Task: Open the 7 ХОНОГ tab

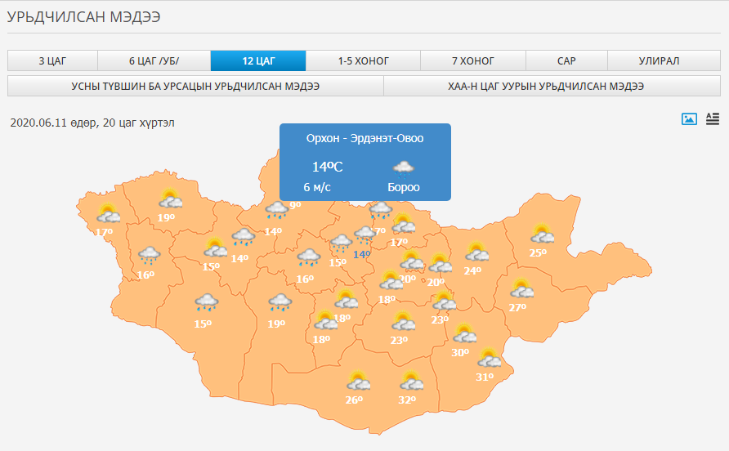Action: click(473, 61)
